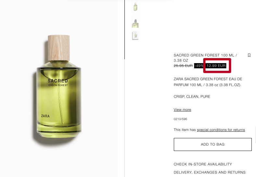This screenshot has width=256, height=177.
Task: Click the ZARA logo on the bottle
Action: click(45, 116)
